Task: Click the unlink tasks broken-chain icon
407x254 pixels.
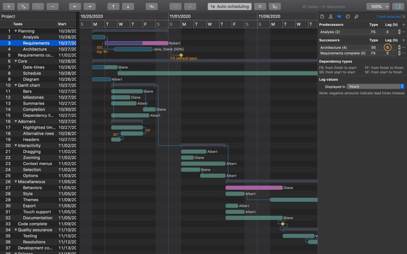Action: (190, 7)
